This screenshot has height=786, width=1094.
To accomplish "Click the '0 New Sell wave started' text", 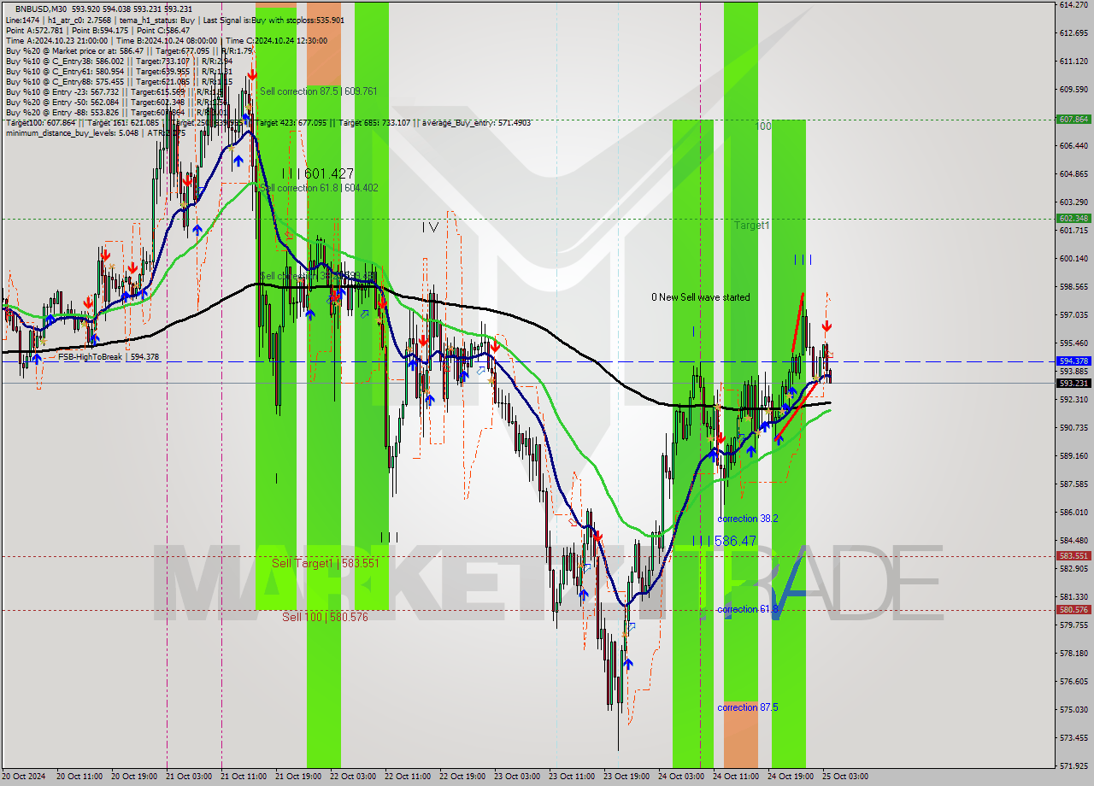I will point(701,297).
